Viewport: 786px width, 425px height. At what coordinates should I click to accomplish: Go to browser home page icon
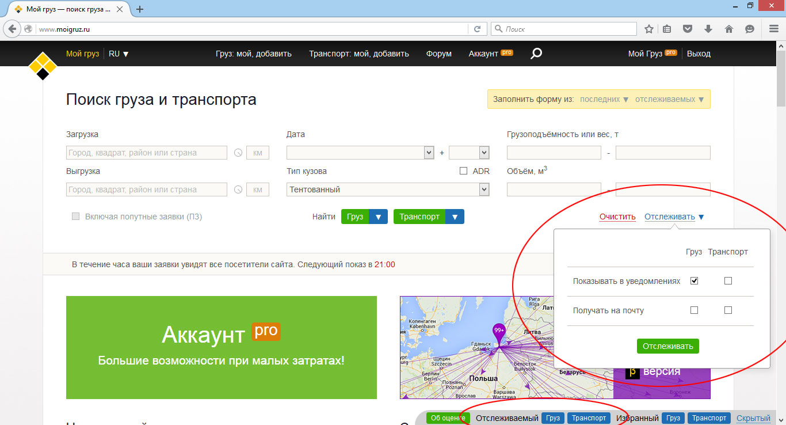(x=729, y=29)
